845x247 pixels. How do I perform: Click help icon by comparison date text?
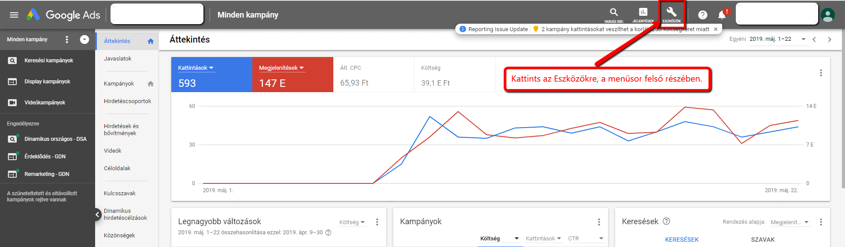[328, 233]
